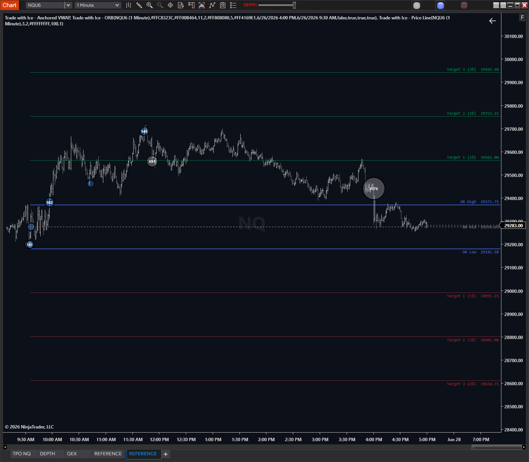Open the Indicators dialog
The image size is (529, 462).
212,5
